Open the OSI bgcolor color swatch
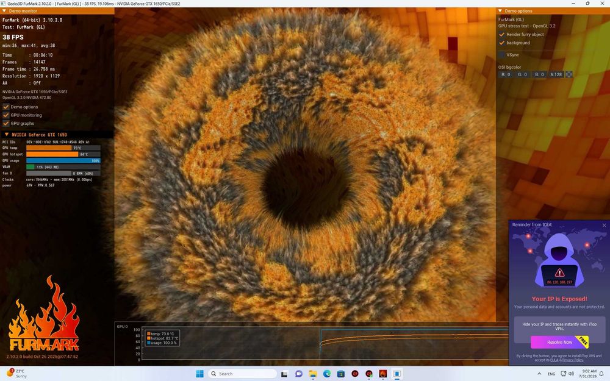This screenshot has height=381, width=610. (569, 74)
